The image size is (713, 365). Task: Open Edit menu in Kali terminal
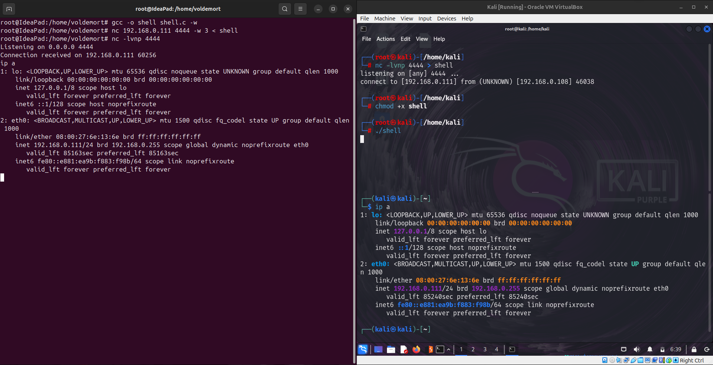pos(406,39)
